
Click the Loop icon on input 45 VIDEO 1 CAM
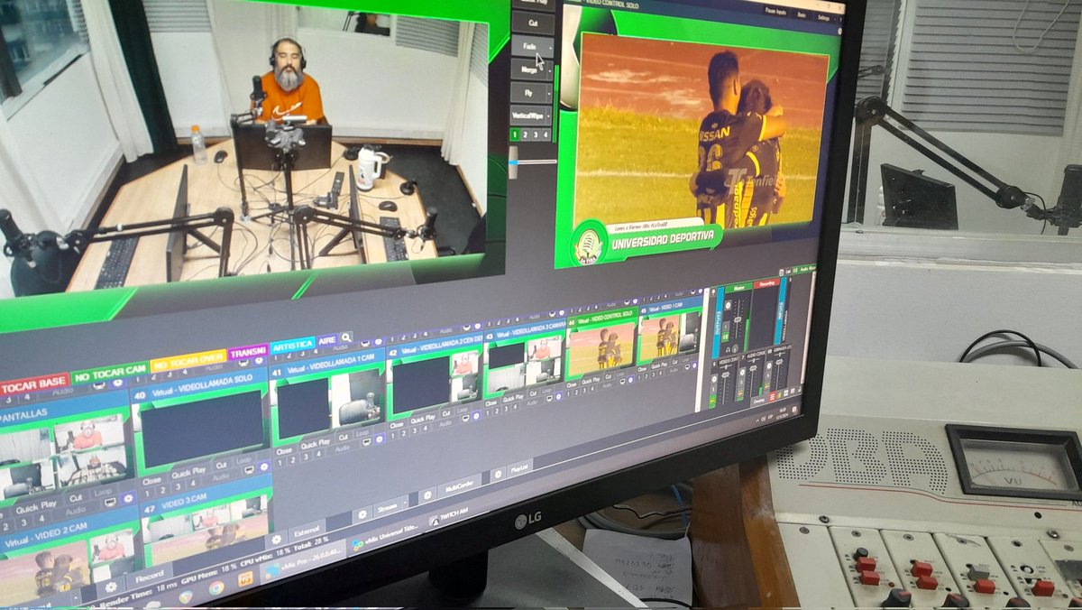(684, 360)
